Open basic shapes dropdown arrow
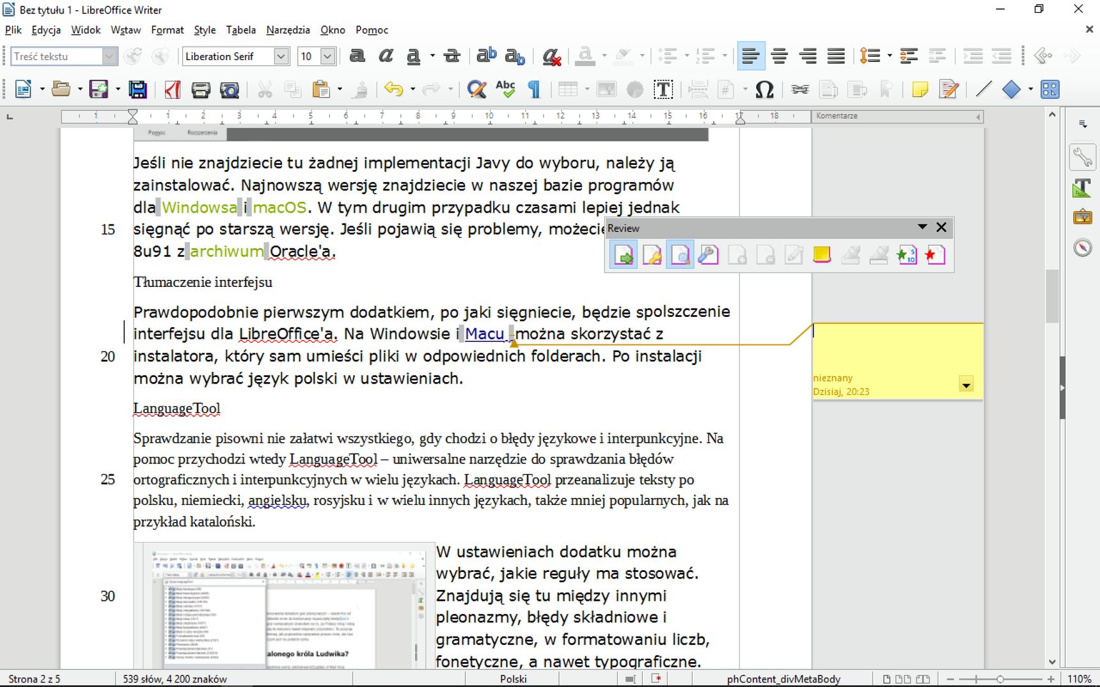This screenshot has width=1100, height=687. point(1030,89)
